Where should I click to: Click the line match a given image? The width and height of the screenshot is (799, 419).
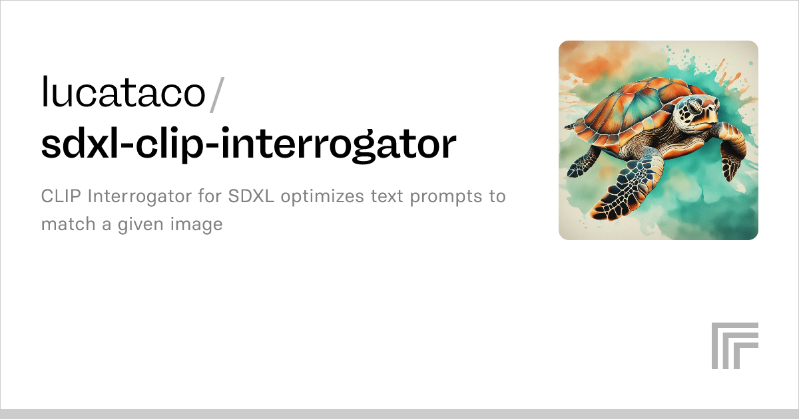click(x=131, y=225)
